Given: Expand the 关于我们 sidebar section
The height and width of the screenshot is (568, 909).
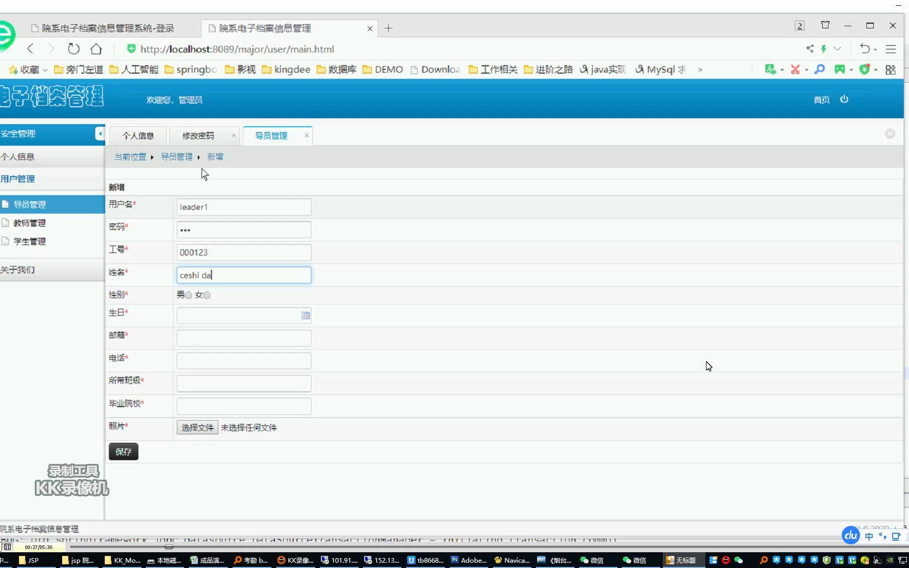Looking at the screenshot, I should point(52,270).
